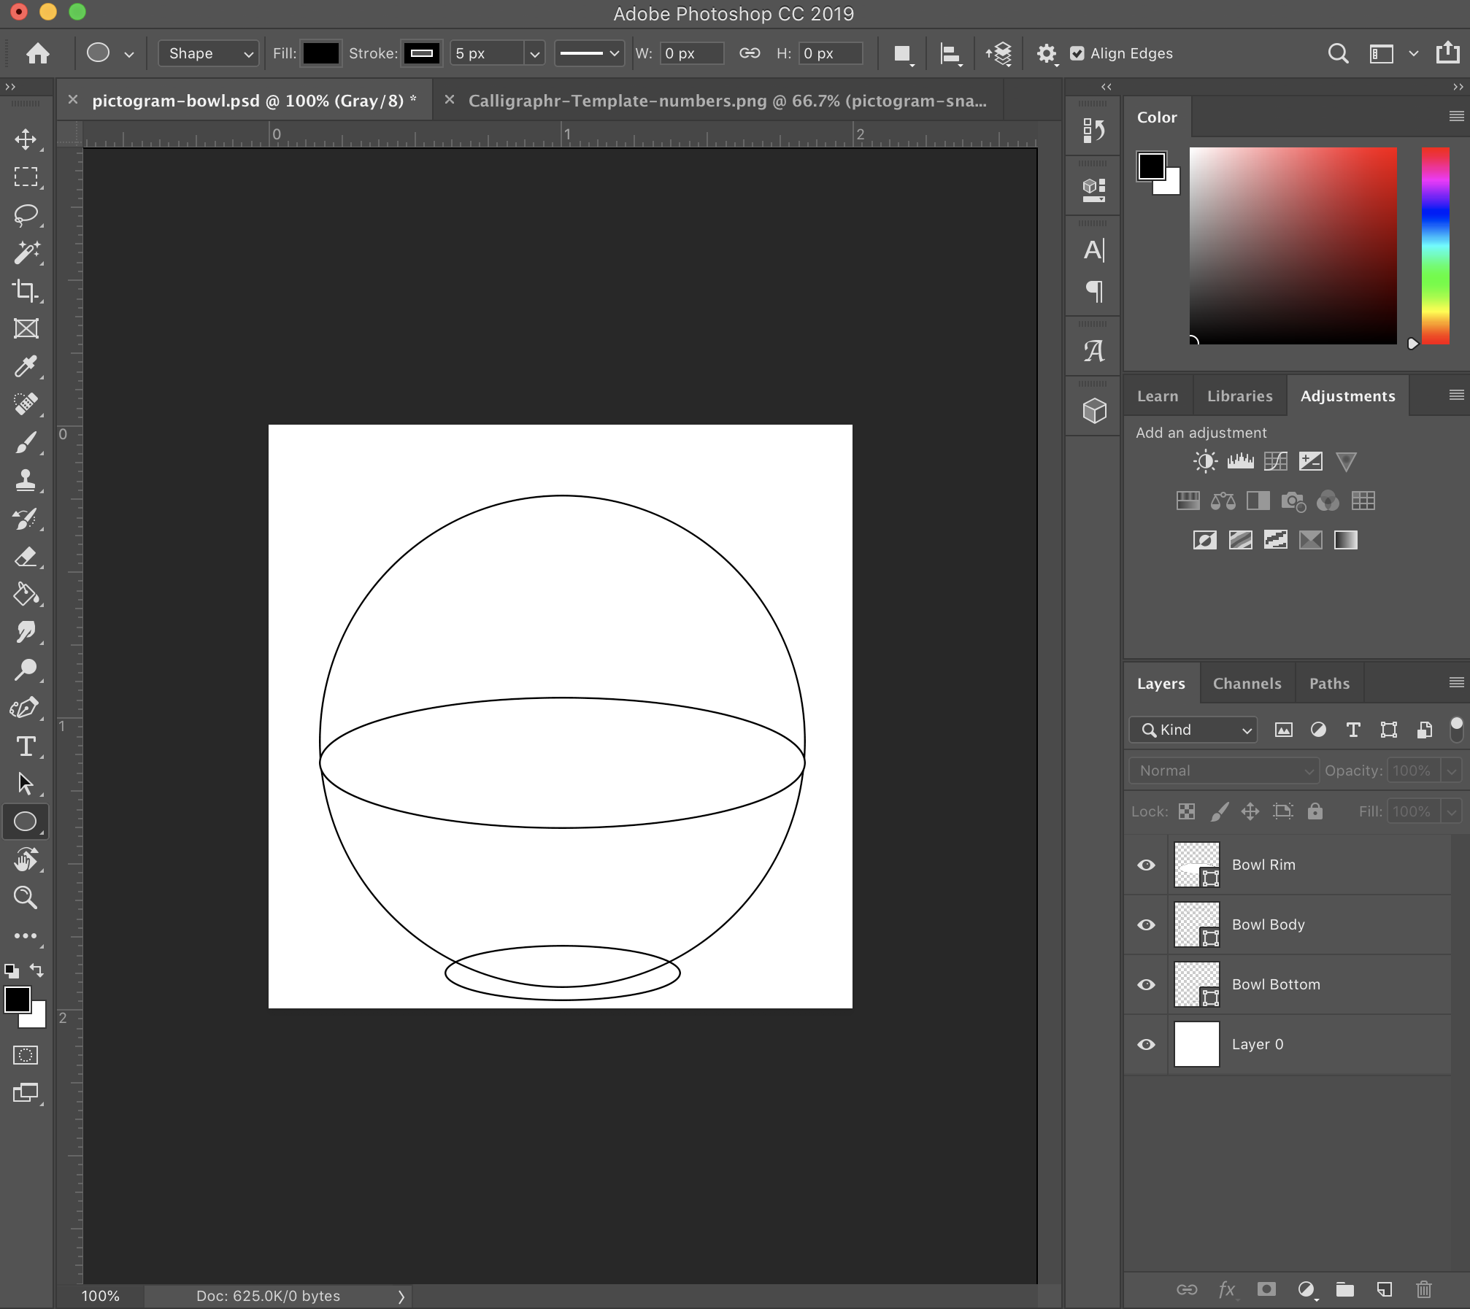Create a new layer icon

pos(1384,1289)
